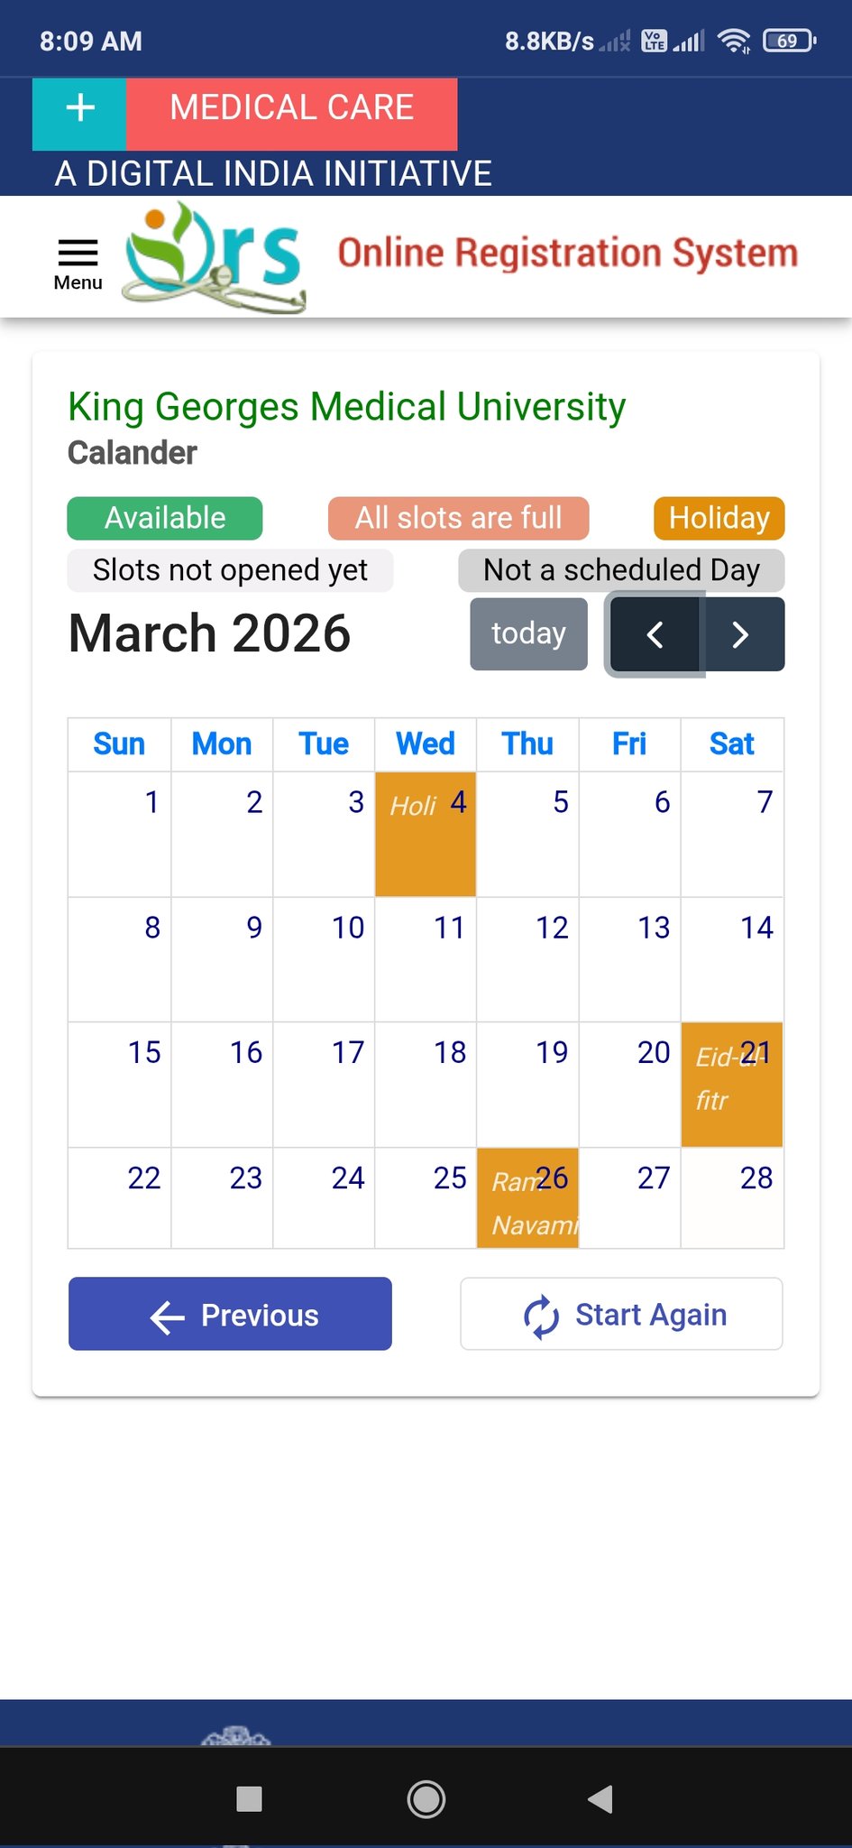Select Eid-ul-fitr holiday on March 21
The height and width of the screenshot is (1848, 852).
[731, 1084]
